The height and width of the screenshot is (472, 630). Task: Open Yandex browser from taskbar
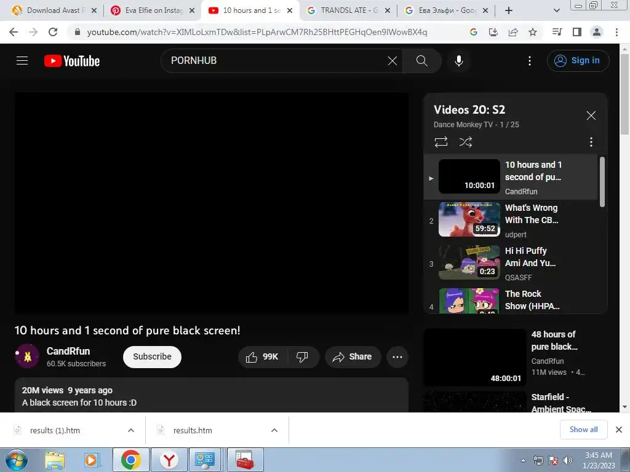[169, 460]
